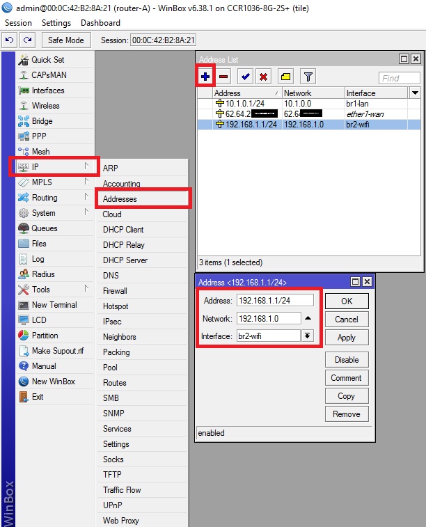Open the Dashboard menu
This screenshot has height=527, width=426.
pyautogui.click(x=100, y=23)
